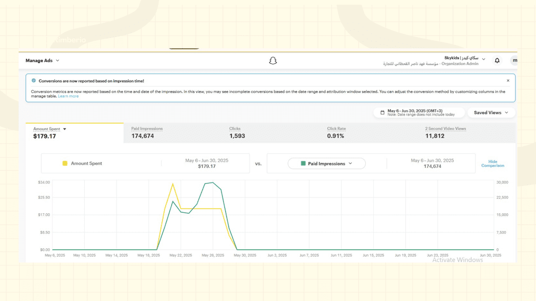The height and width of the screenshot is (301, 536).
Task: Click the yellow Amount Spent color swatch
Action: click(65, 164)
